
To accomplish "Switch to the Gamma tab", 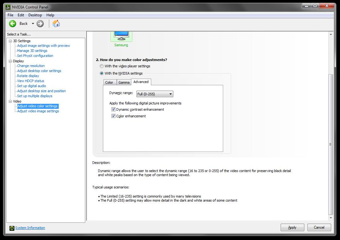I will 124,82.
